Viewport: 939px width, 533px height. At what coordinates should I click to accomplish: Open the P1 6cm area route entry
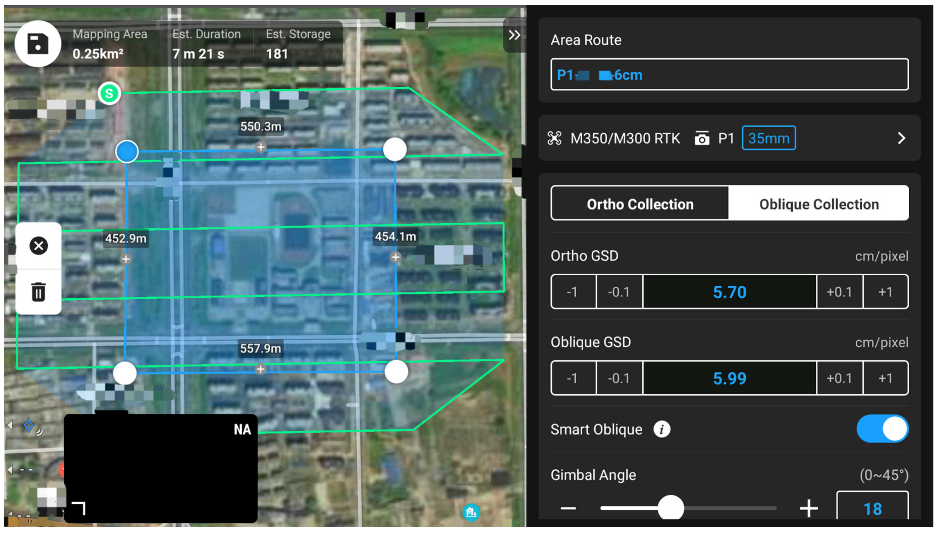(x=729, y=75)
